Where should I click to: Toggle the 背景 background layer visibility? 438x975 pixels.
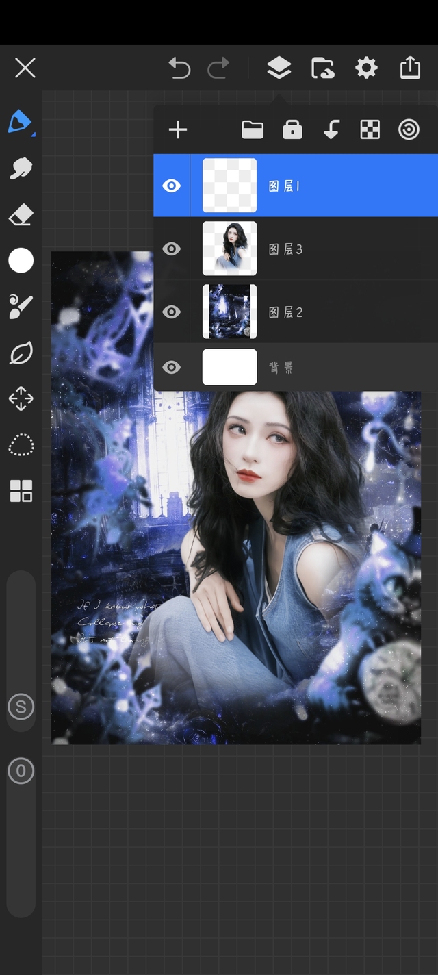(x=171, y=367)
